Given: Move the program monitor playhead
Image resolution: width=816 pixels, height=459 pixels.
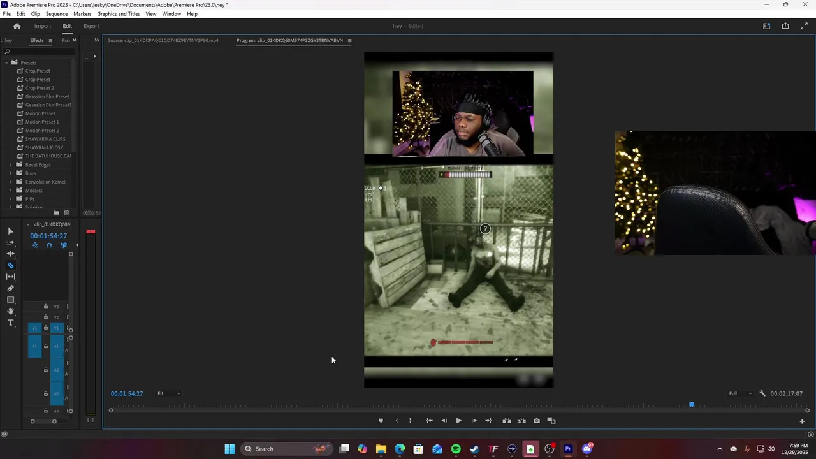Looking at the screenshot, I should click(x=692, y=404).
